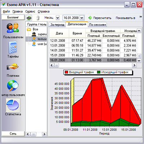
Task: Click the Показывать в toolbar button
Action: [x=125, y=18]
